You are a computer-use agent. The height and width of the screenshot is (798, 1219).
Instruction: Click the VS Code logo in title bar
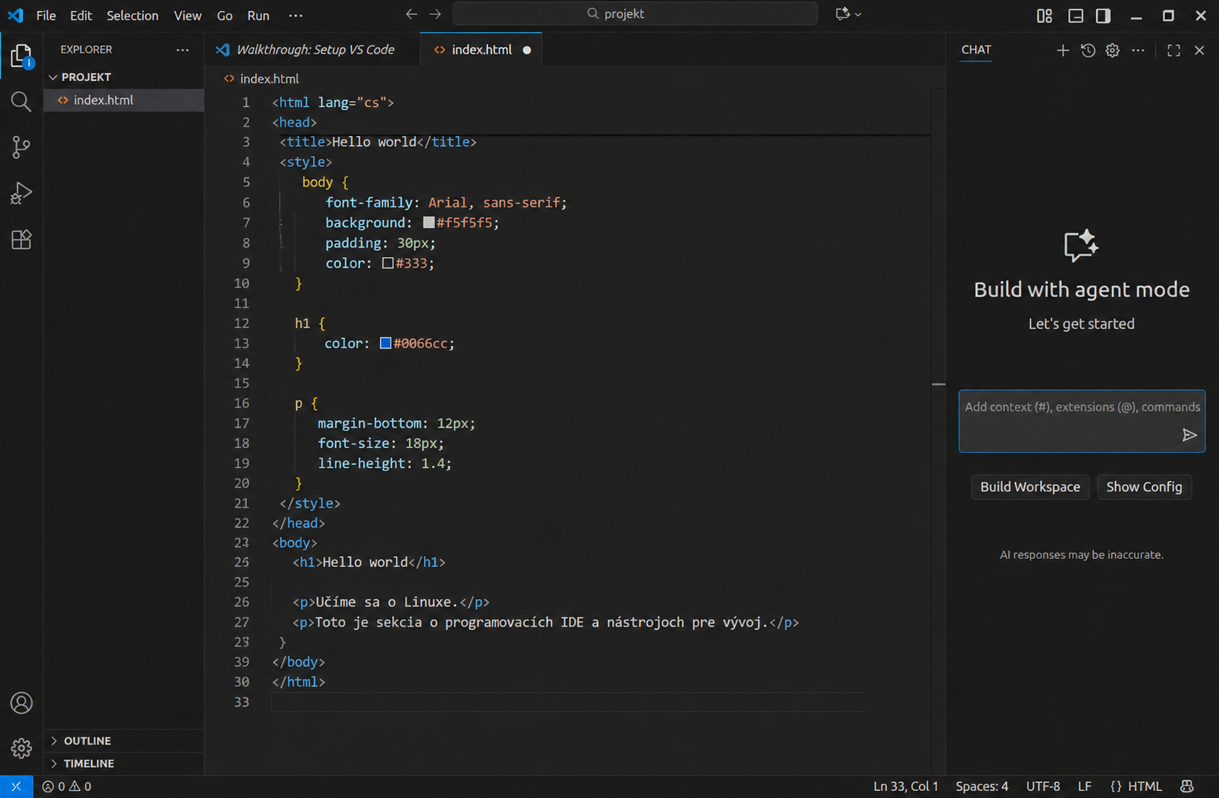(x=15, y=15)
